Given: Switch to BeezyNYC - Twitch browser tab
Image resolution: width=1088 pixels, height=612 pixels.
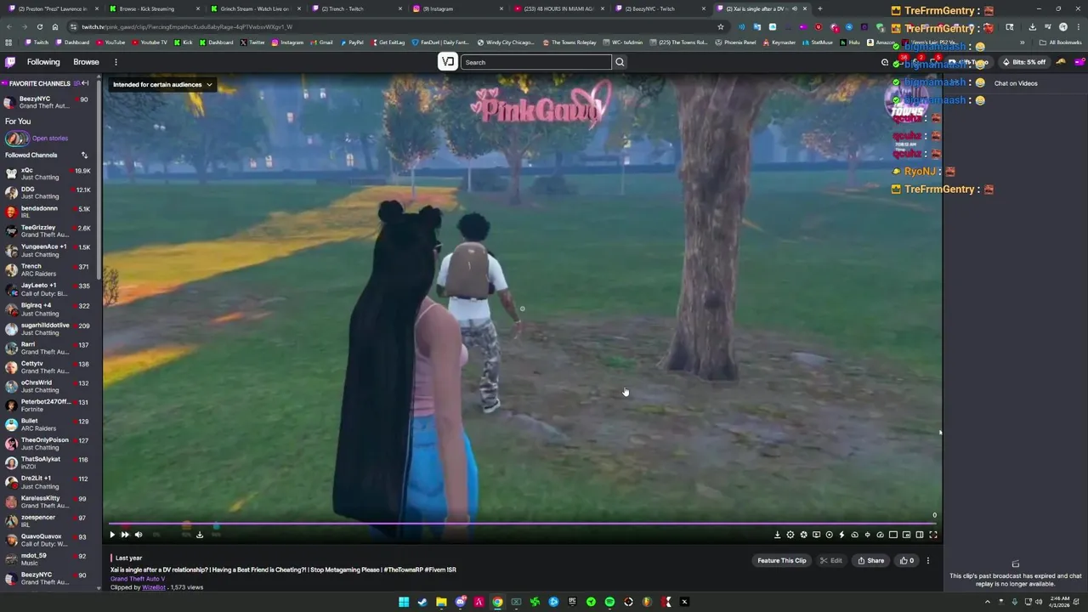Looking at the screenshot, I should coord(661,8).
